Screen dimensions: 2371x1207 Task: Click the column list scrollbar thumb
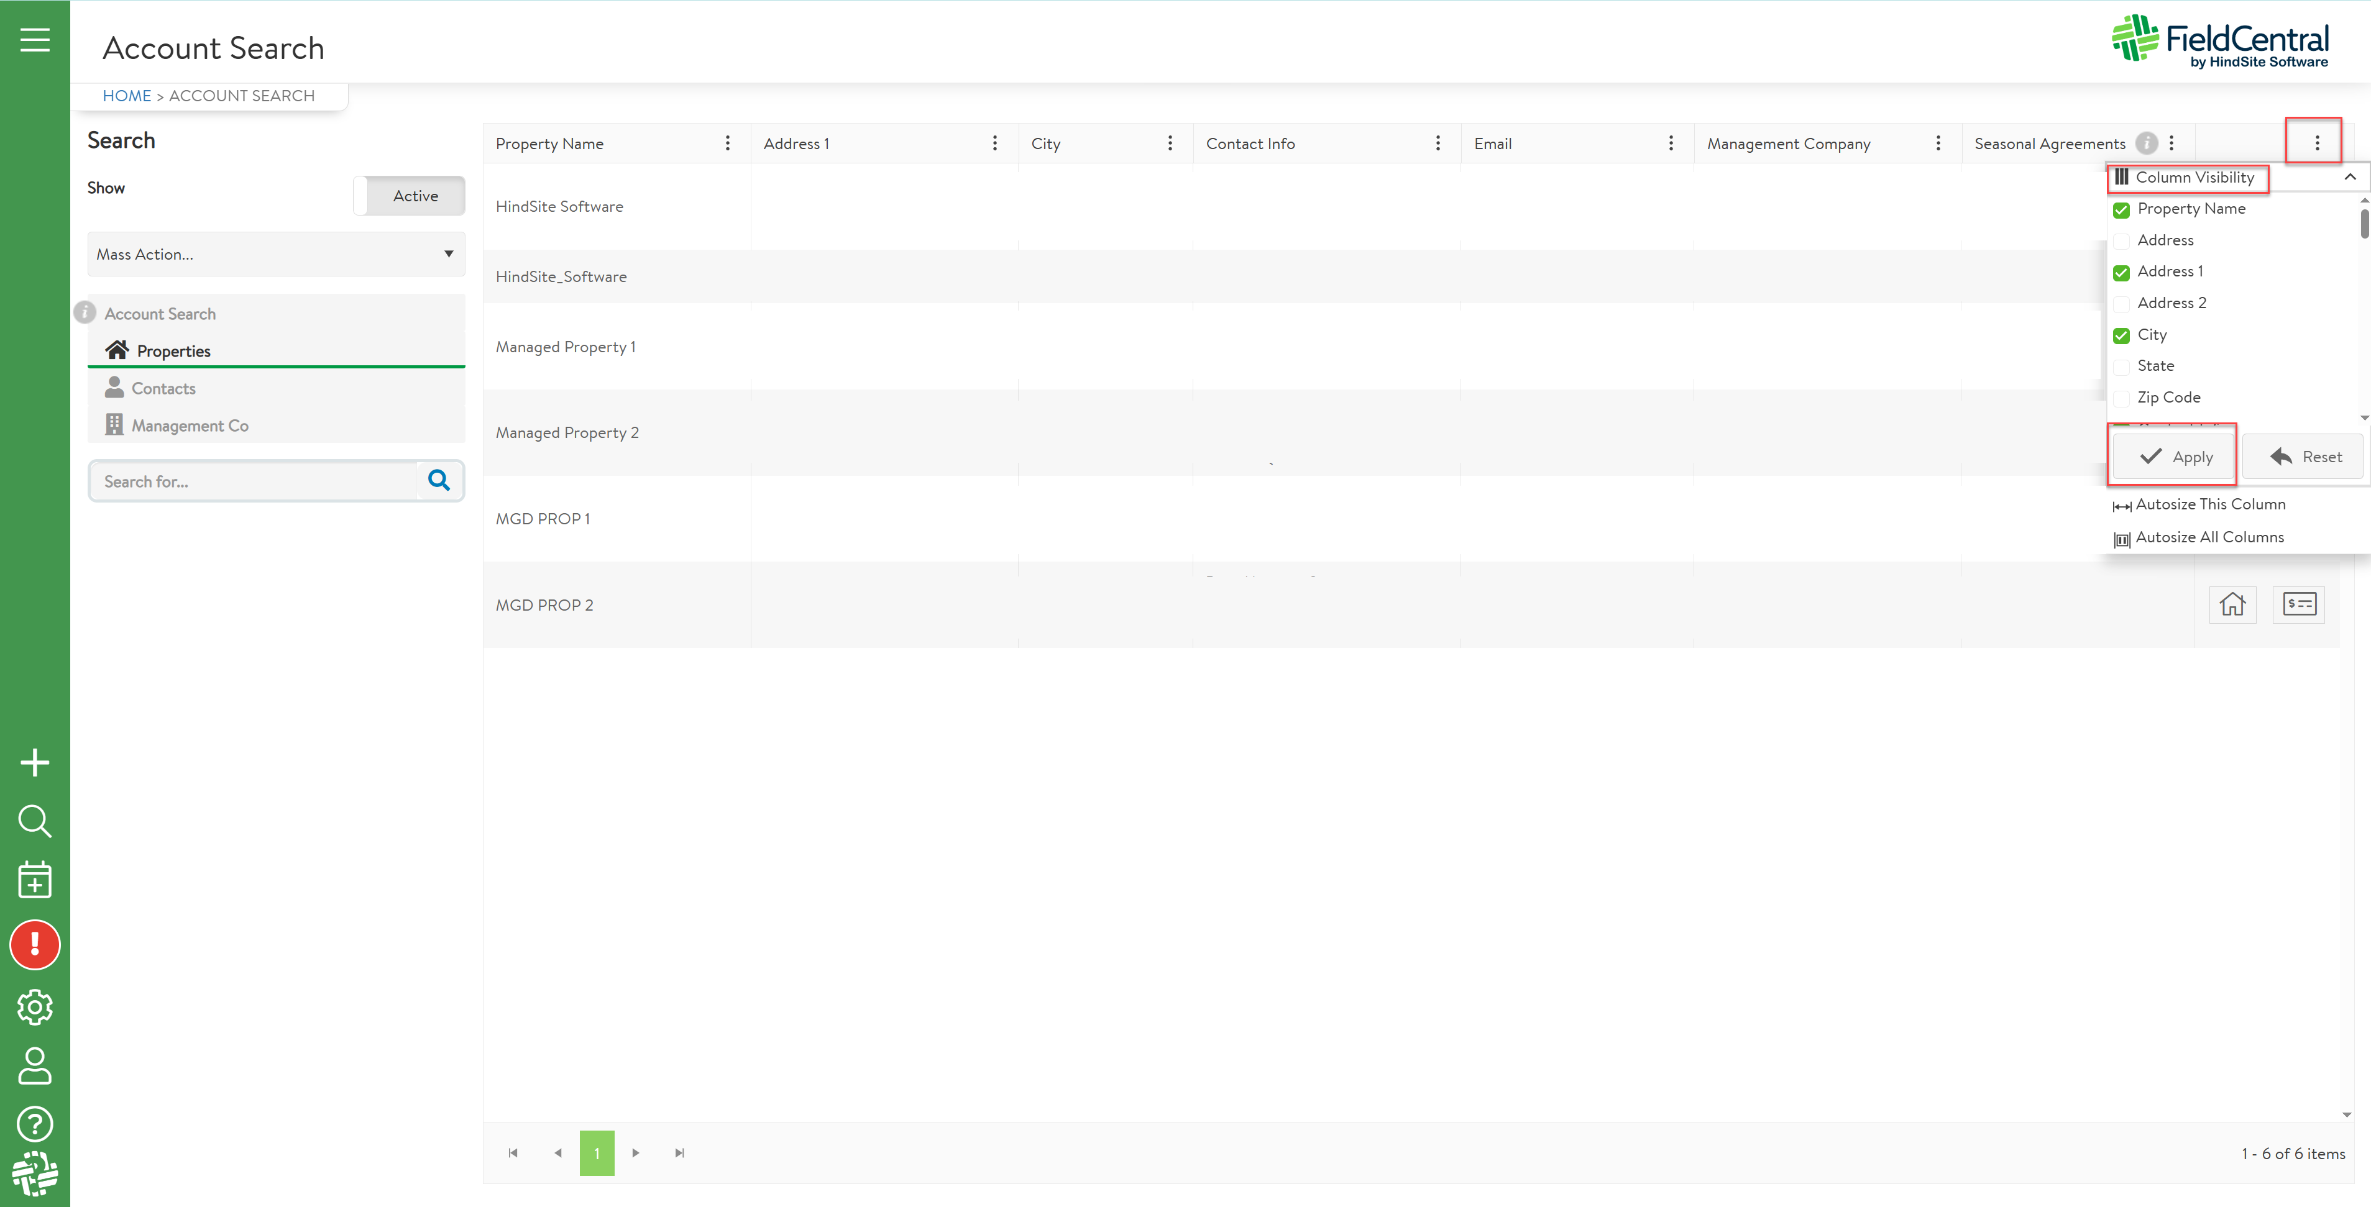tap(2364, 224)
